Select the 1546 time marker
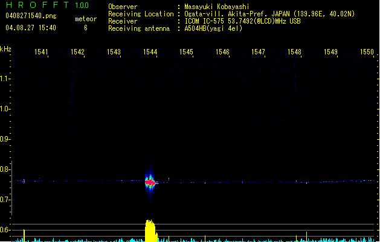This screenshot has width=380, height=242. [222, 53]
